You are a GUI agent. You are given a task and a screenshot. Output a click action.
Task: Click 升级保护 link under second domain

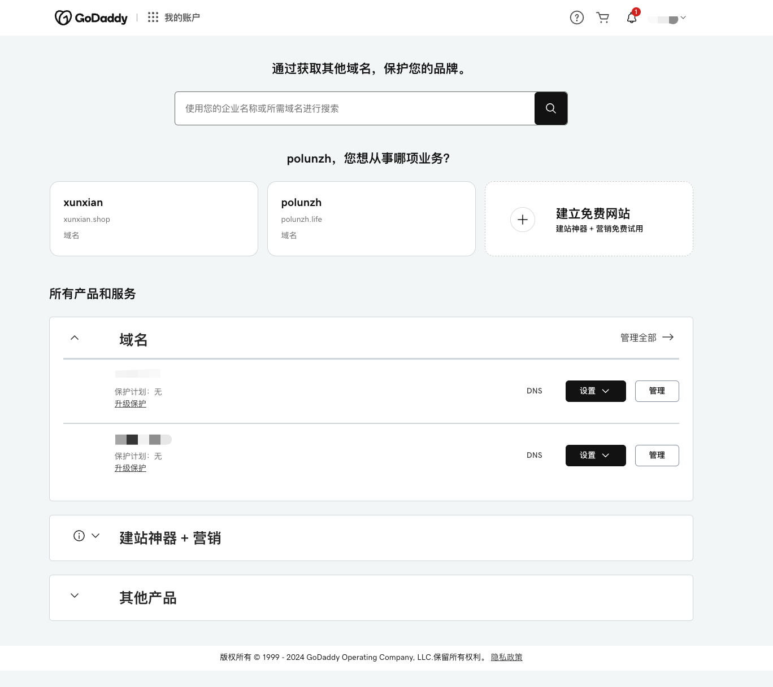[x=131, y=468]
